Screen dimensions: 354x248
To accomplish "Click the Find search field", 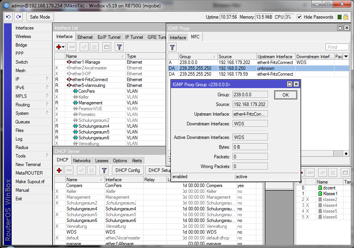I will point(337,47).
